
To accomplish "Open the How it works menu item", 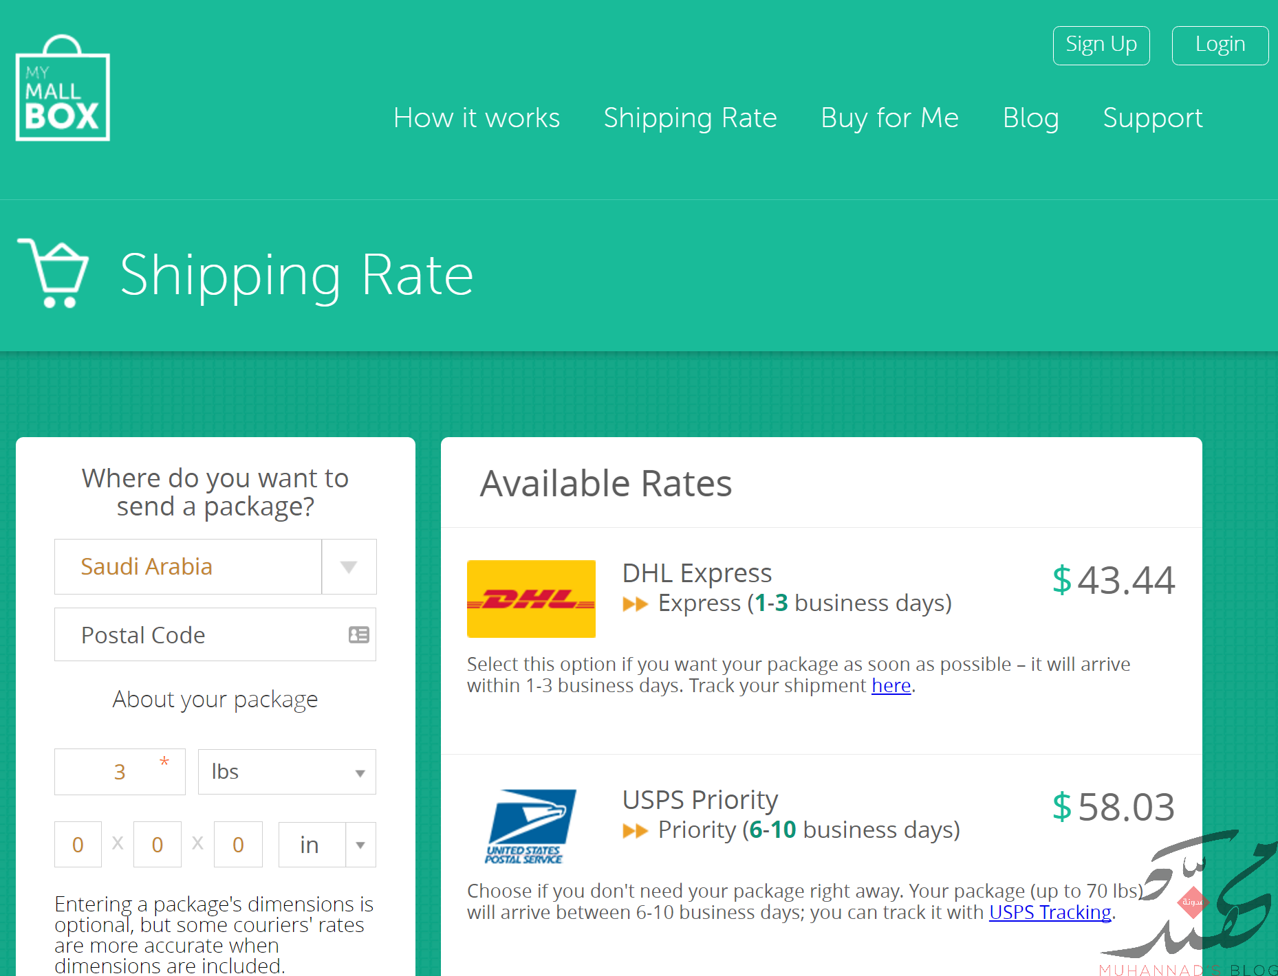I will tap(477, 118).
